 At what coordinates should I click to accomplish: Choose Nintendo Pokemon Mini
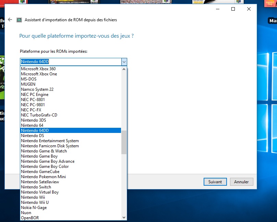pos(71,177)
